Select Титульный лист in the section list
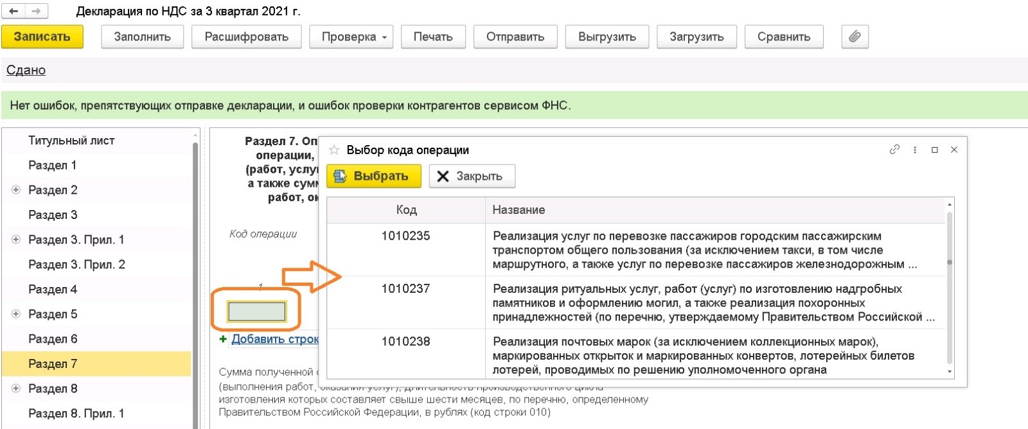The height and width of the screenshot is (429, 1028). coord(71,141)
